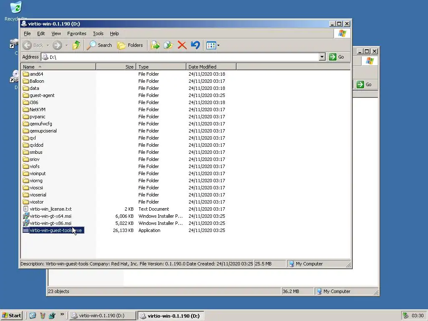This screenshot has width=428, height=321.
Task: Select the viorng folder
Action: click(33, 181)
